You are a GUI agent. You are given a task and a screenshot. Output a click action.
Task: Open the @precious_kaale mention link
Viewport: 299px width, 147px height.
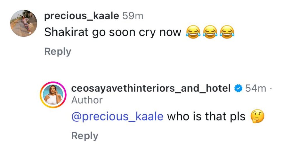pos(117,117)
